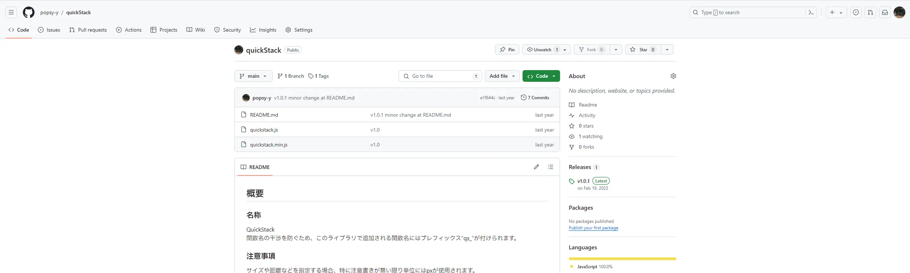910x273 pixels.
Task: Open the Wiki tab
Action: pos(196,30)
